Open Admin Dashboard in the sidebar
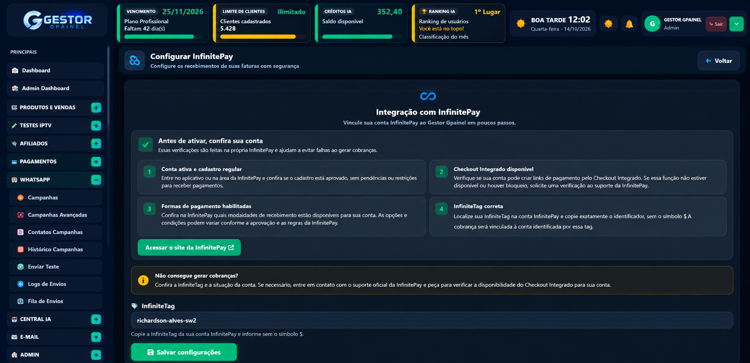 [55, 88]
